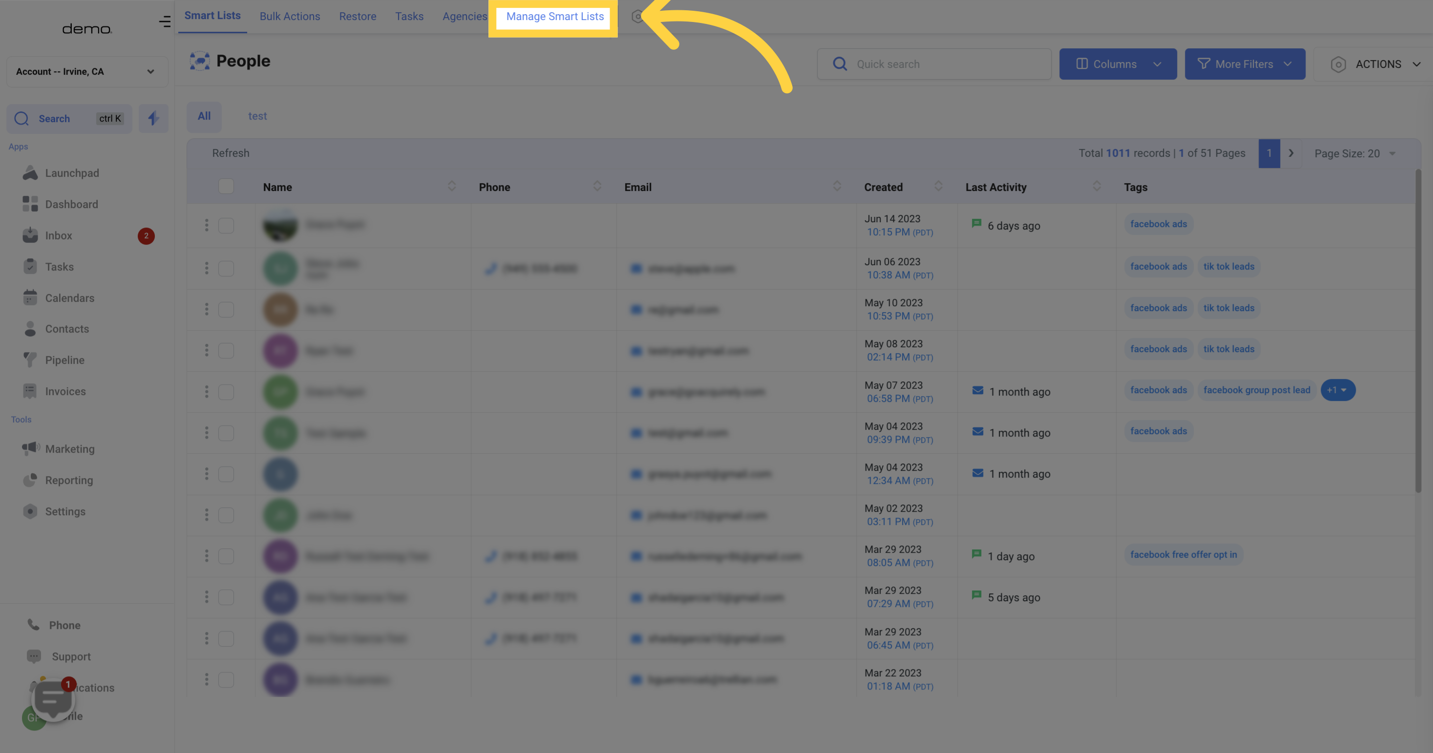The height and width of the screenshot is (753, 1433).
Task: Switch to the Smart Lists tab
Action: point(212,16)
